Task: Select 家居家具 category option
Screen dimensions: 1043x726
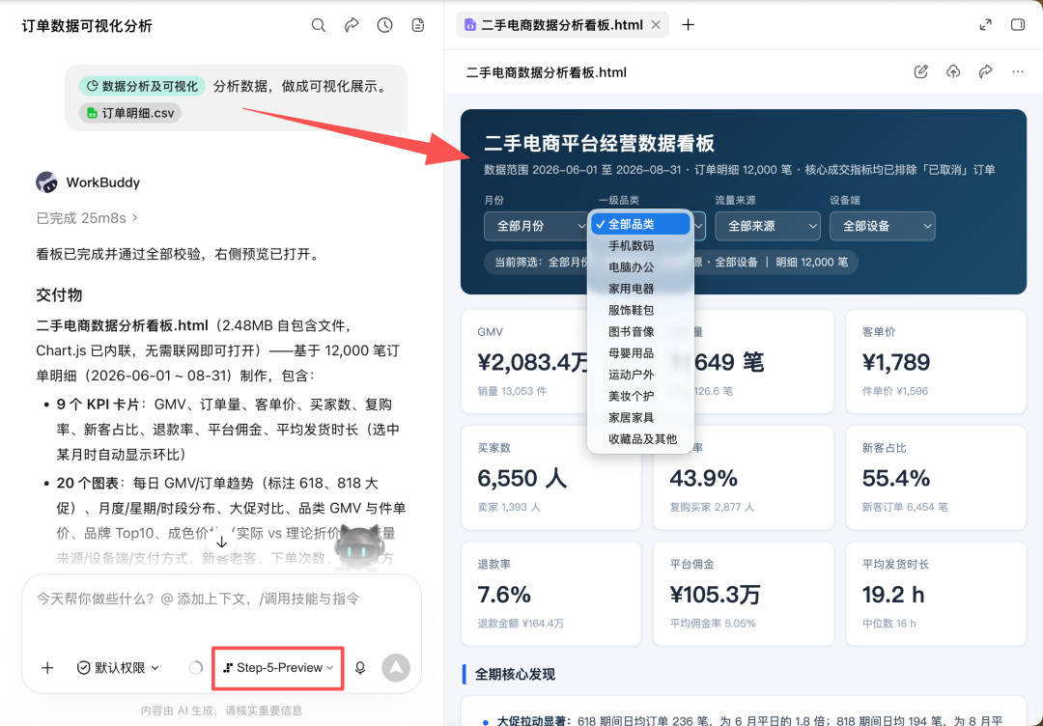Action: pyautogui.click(x=640, y=417)
